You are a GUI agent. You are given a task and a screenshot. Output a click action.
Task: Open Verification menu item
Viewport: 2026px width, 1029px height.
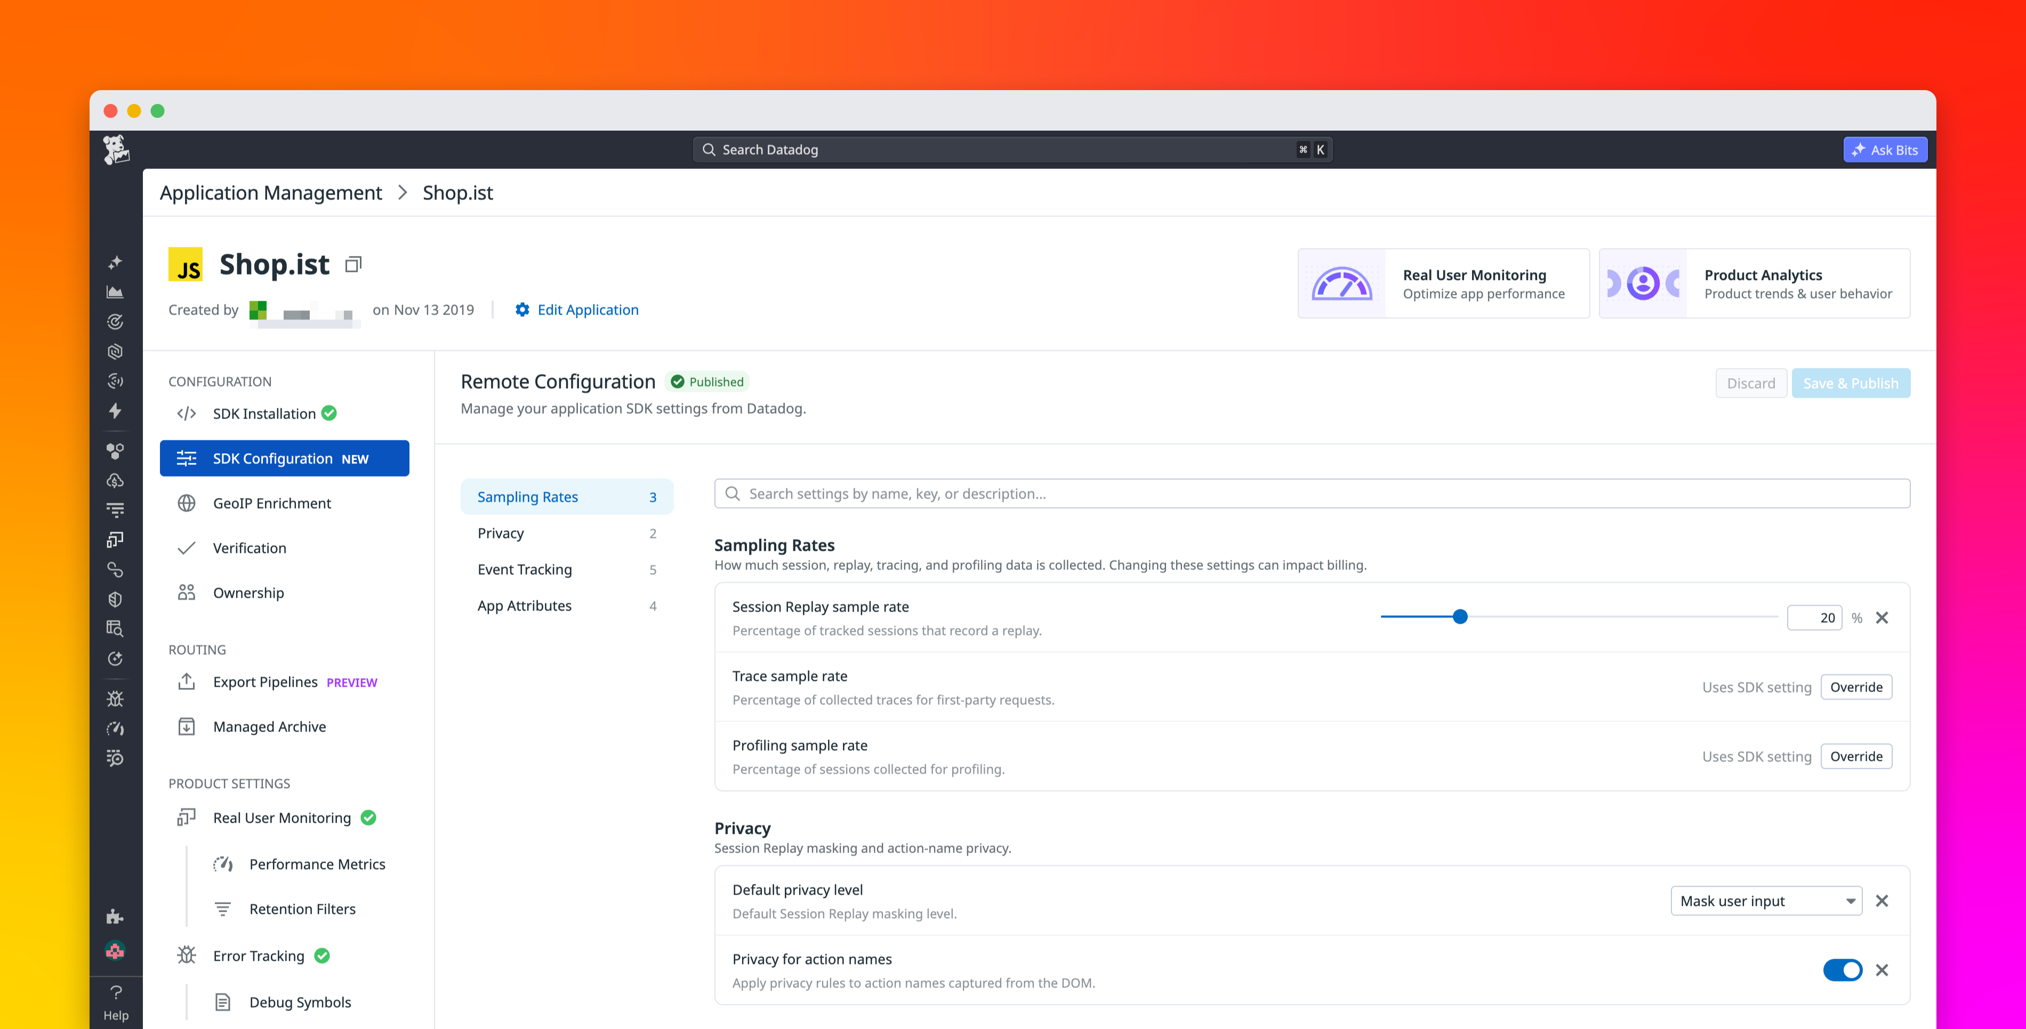285,548
